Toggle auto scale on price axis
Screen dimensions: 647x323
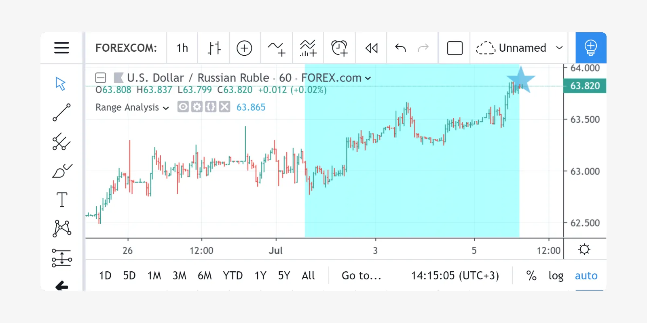(x=586, y=276)
